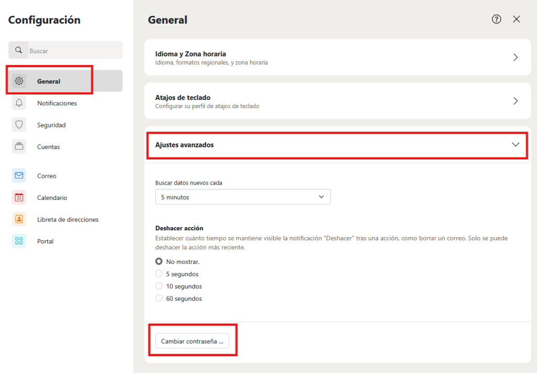Click the Notificaciones bell icon
The height and width of the screenshot is (373, 537).
(x=19, y=103)
